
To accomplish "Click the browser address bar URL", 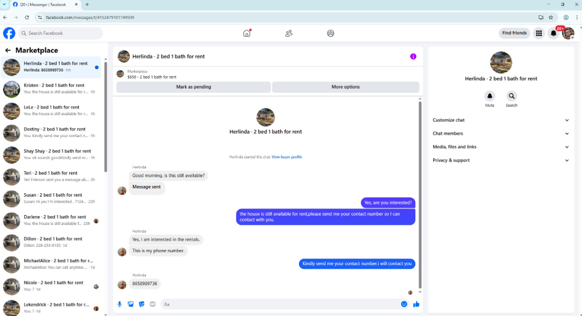I will (x=90, y=17).
